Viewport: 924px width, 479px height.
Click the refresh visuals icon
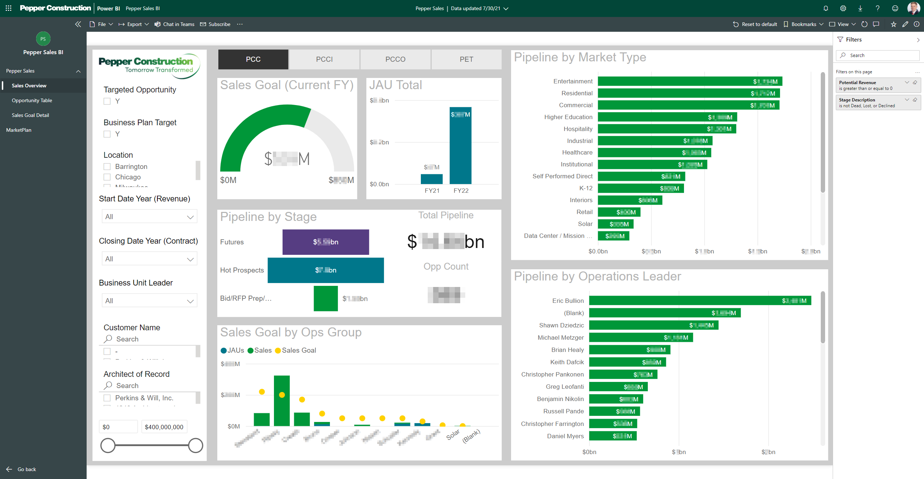864,24
